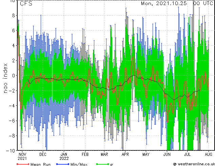The image size is (215, 166).
Task: Click the NOV x-axis label
Action: (x=22, y=154)
